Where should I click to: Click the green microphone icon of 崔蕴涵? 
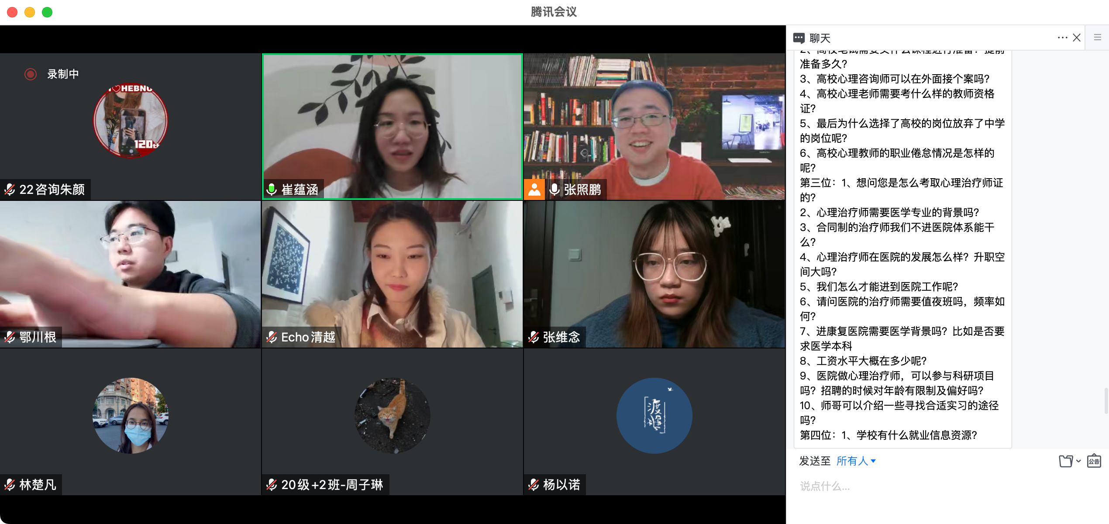[x=272, y=190]
